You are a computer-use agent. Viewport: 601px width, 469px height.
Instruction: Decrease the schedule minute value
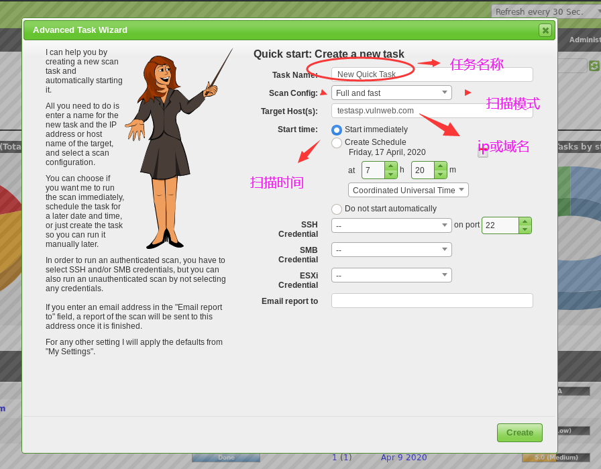coord(441,174)
